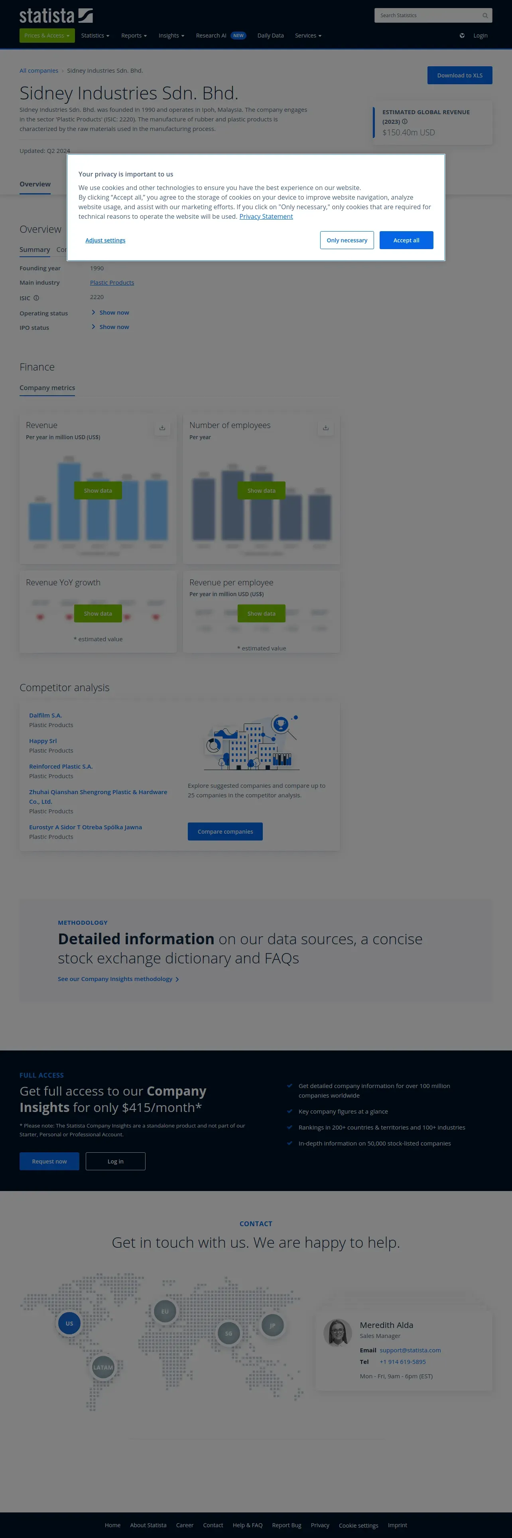The height and width of the screenshot is (1538, 512).
Task: Show data for Revenue chart
Action: (x=98, y=491)
